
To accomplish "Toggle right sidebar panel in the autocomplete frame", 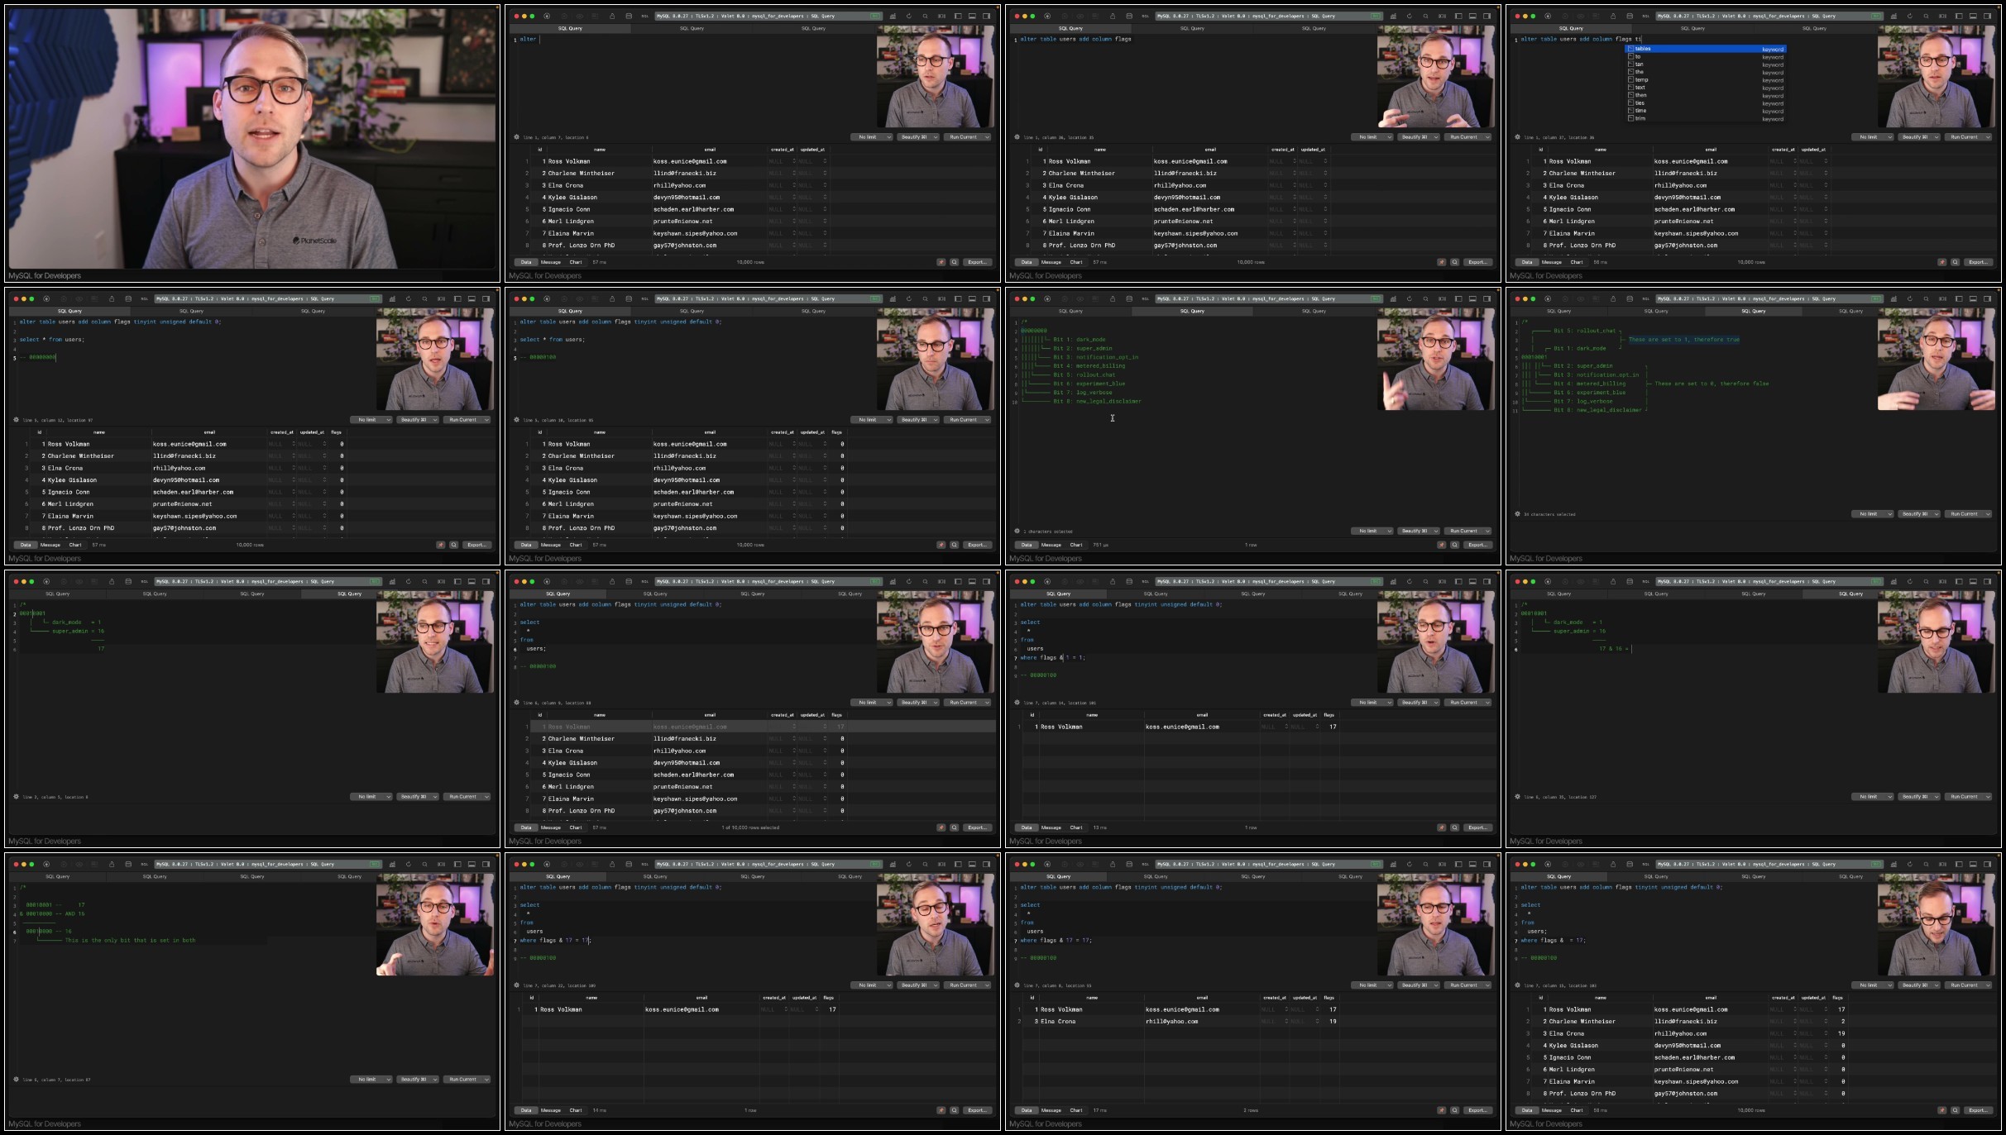I will pyautogui.click(x=1987, y=16).
